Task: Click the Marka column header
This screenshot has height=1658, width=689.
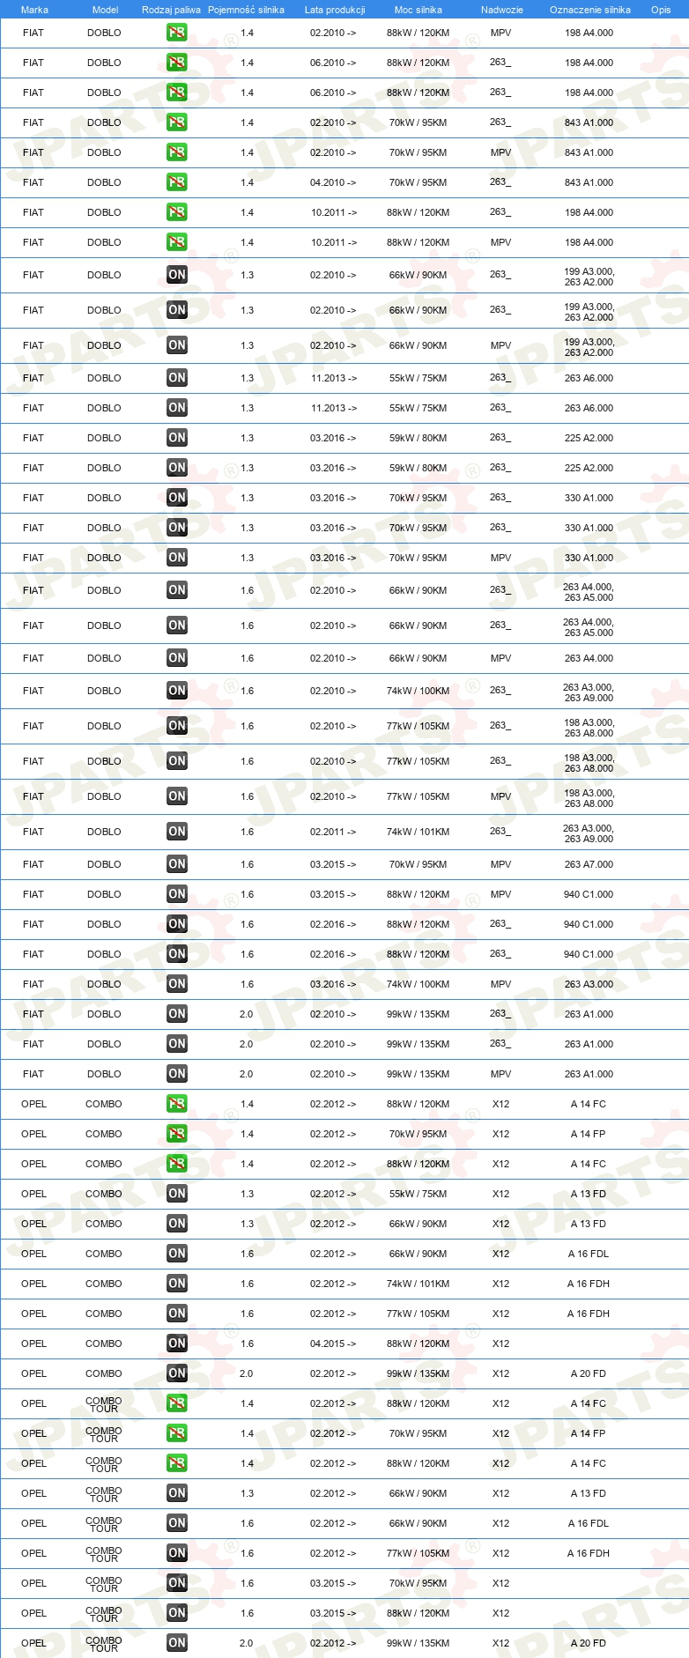Action: [x=34, y=10]
